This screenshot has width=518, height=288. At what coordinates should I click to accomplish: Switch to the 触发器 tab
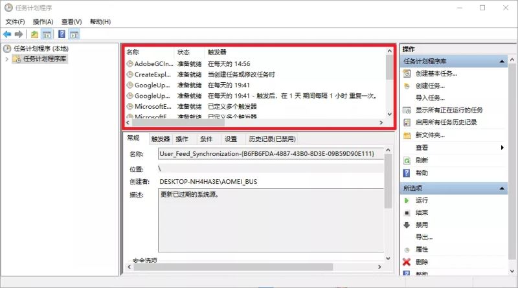[160, 138]
